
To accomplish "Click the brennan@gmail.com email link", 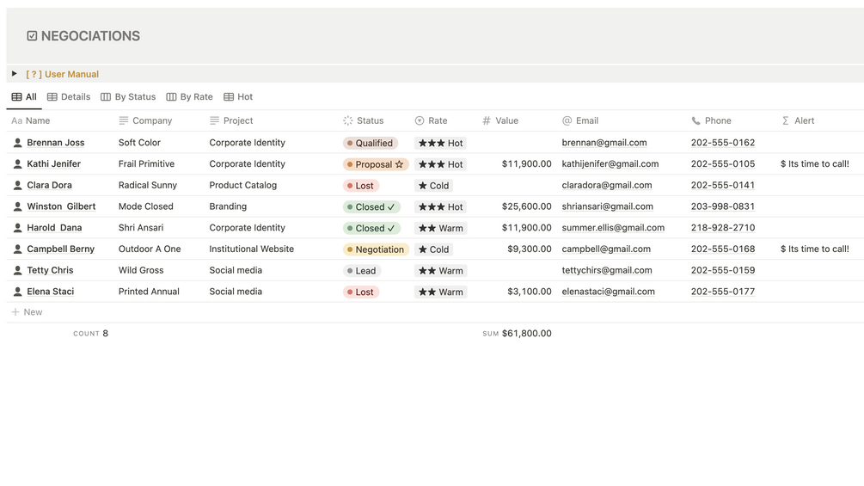I will click(x=604, y=143).
